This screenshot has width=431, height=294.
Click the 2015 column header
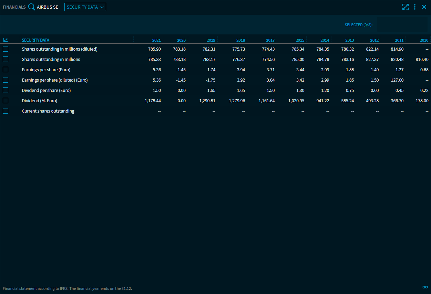pos(300,40)
